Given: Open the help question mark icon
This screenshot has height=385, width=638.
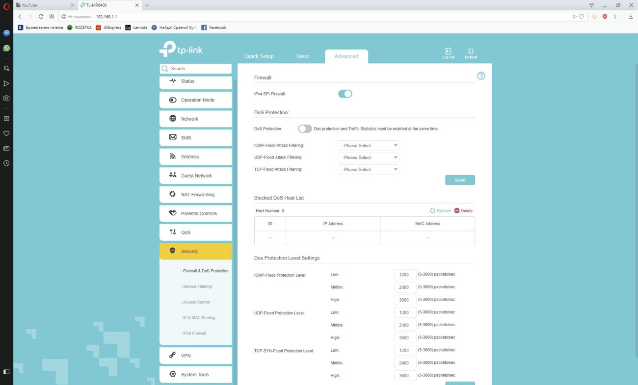Looking at the screenshot, I should click(x=481, y=76).
